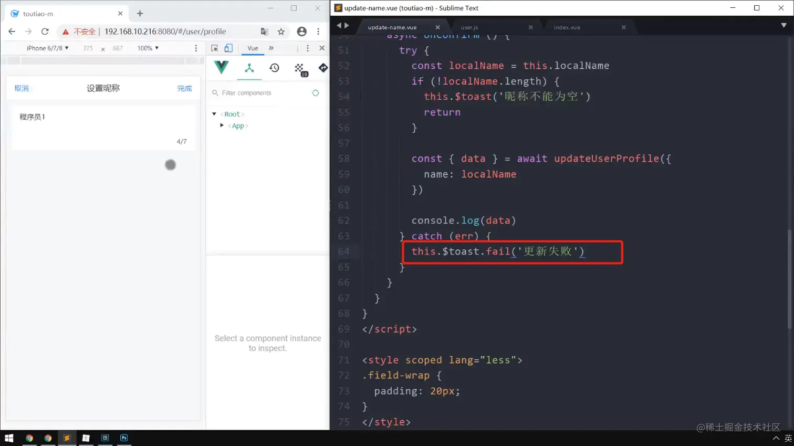794x446 pixels.
Task: Go back in the Chrome browser
Action: click(12, 31)
